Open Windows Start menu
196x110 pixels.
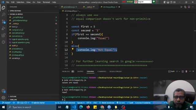click(x=3, y=107)
